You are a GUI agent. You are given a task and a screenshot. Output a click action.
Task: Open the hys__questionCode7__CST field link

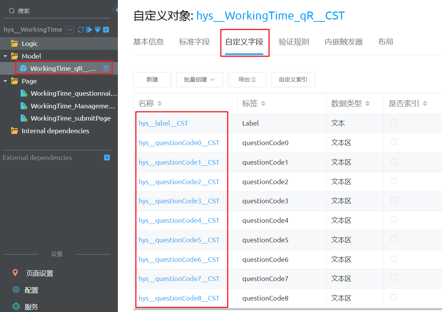click(x=179, y=278)
